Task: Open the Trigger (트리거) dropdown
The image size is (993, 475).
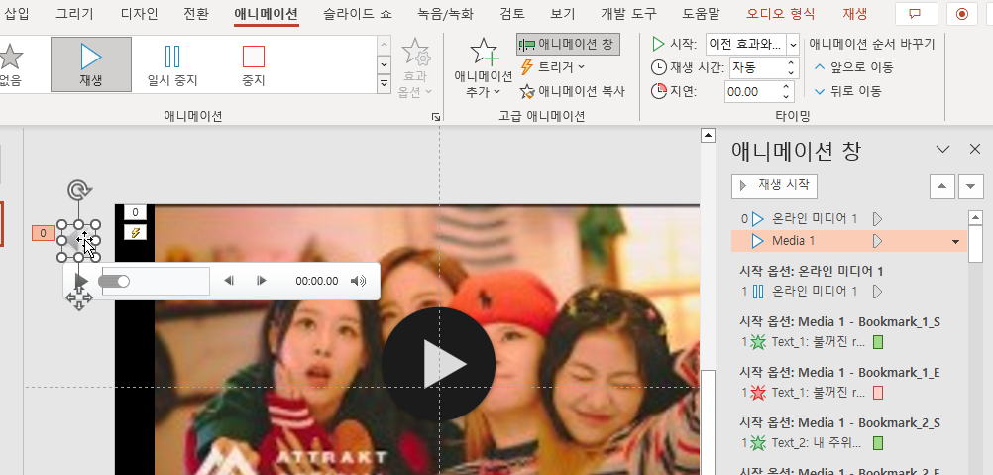Action: pos(552,66)
